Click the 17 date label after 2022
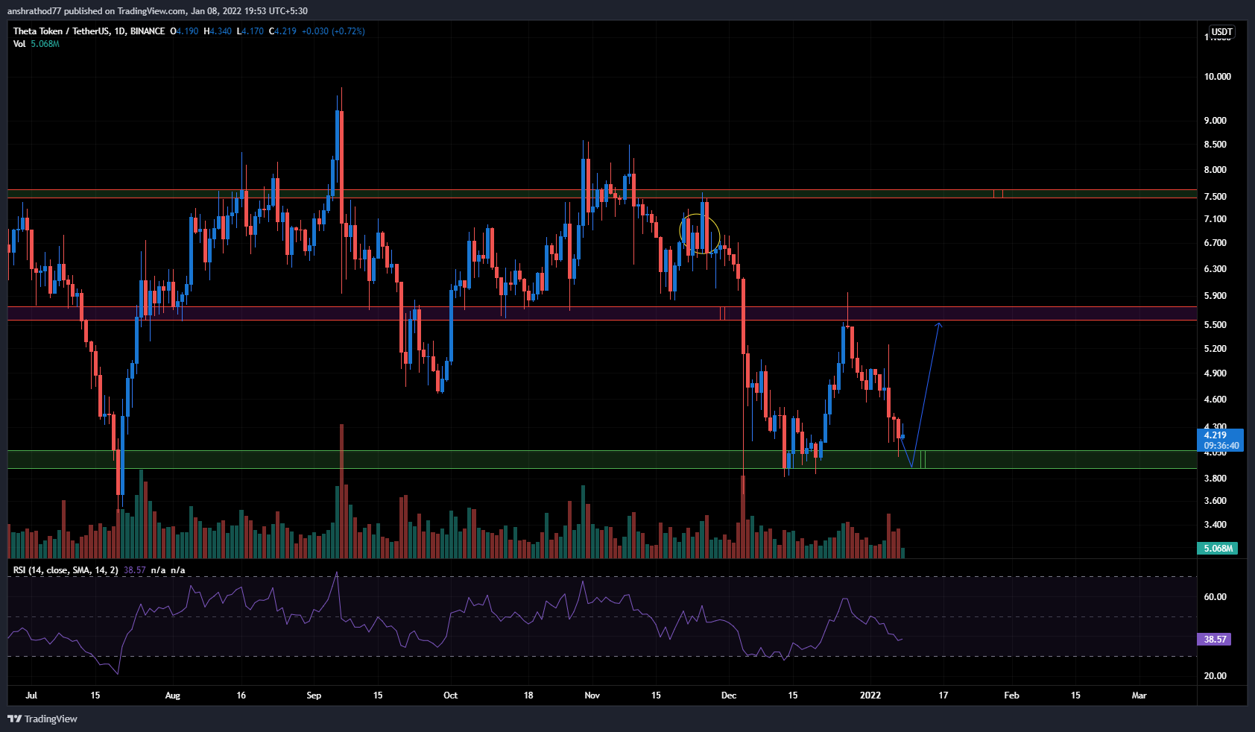The image size is (1255, 732). (x=943, y=695)
